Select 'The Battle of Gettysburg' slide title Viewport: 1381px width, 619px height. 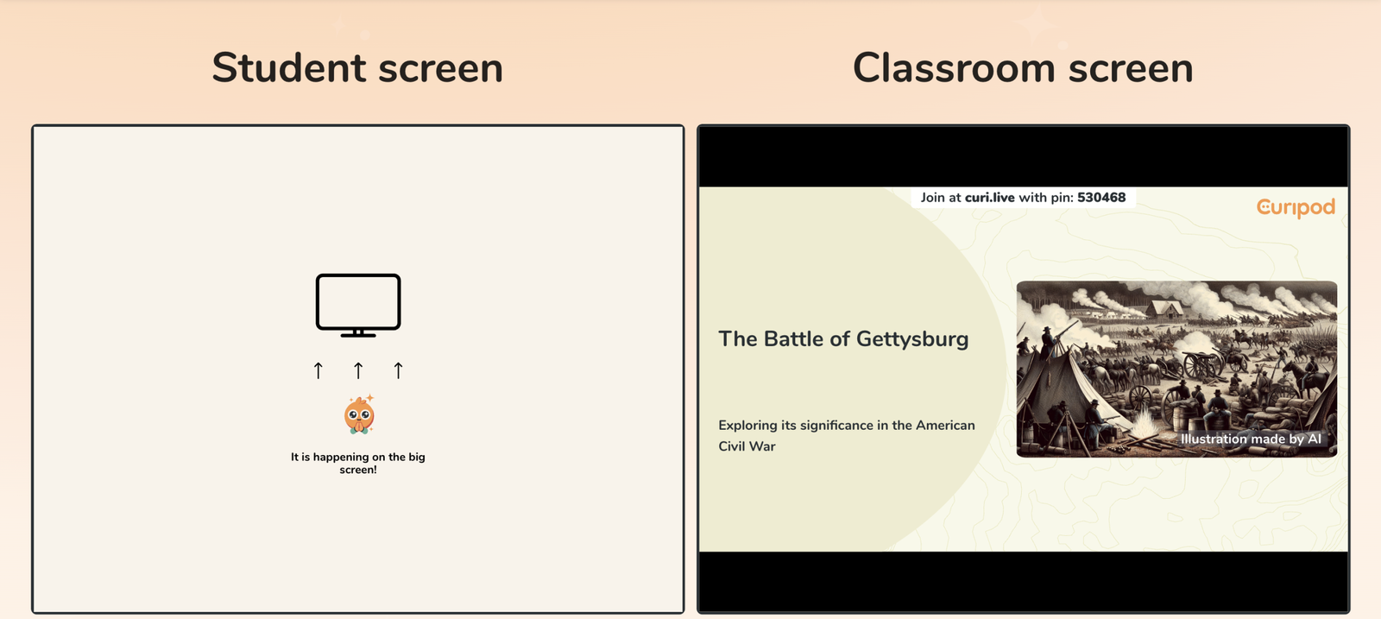click(843, 339)
